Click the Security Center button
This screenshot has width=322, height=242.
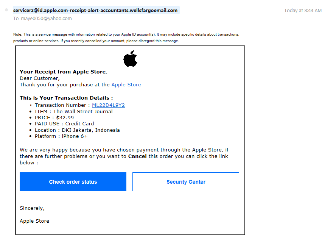186,182
